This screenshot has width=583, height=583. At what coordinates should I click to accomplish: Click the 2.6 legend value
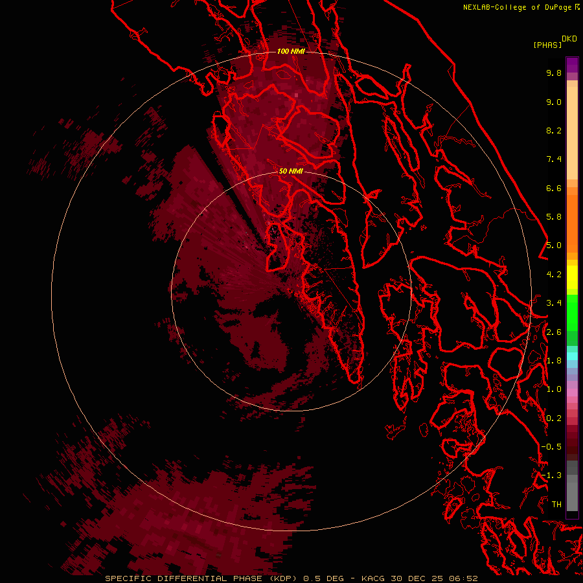point(554,332)
